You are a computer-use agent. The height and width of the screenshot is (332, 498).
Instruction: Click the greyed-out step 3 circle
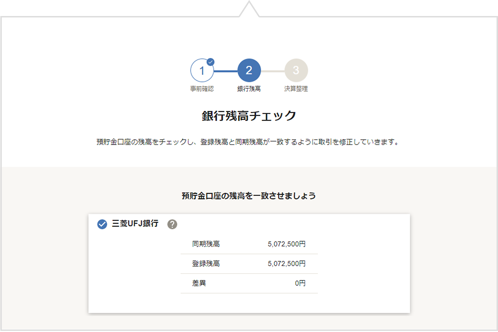[x=296, y=70]
